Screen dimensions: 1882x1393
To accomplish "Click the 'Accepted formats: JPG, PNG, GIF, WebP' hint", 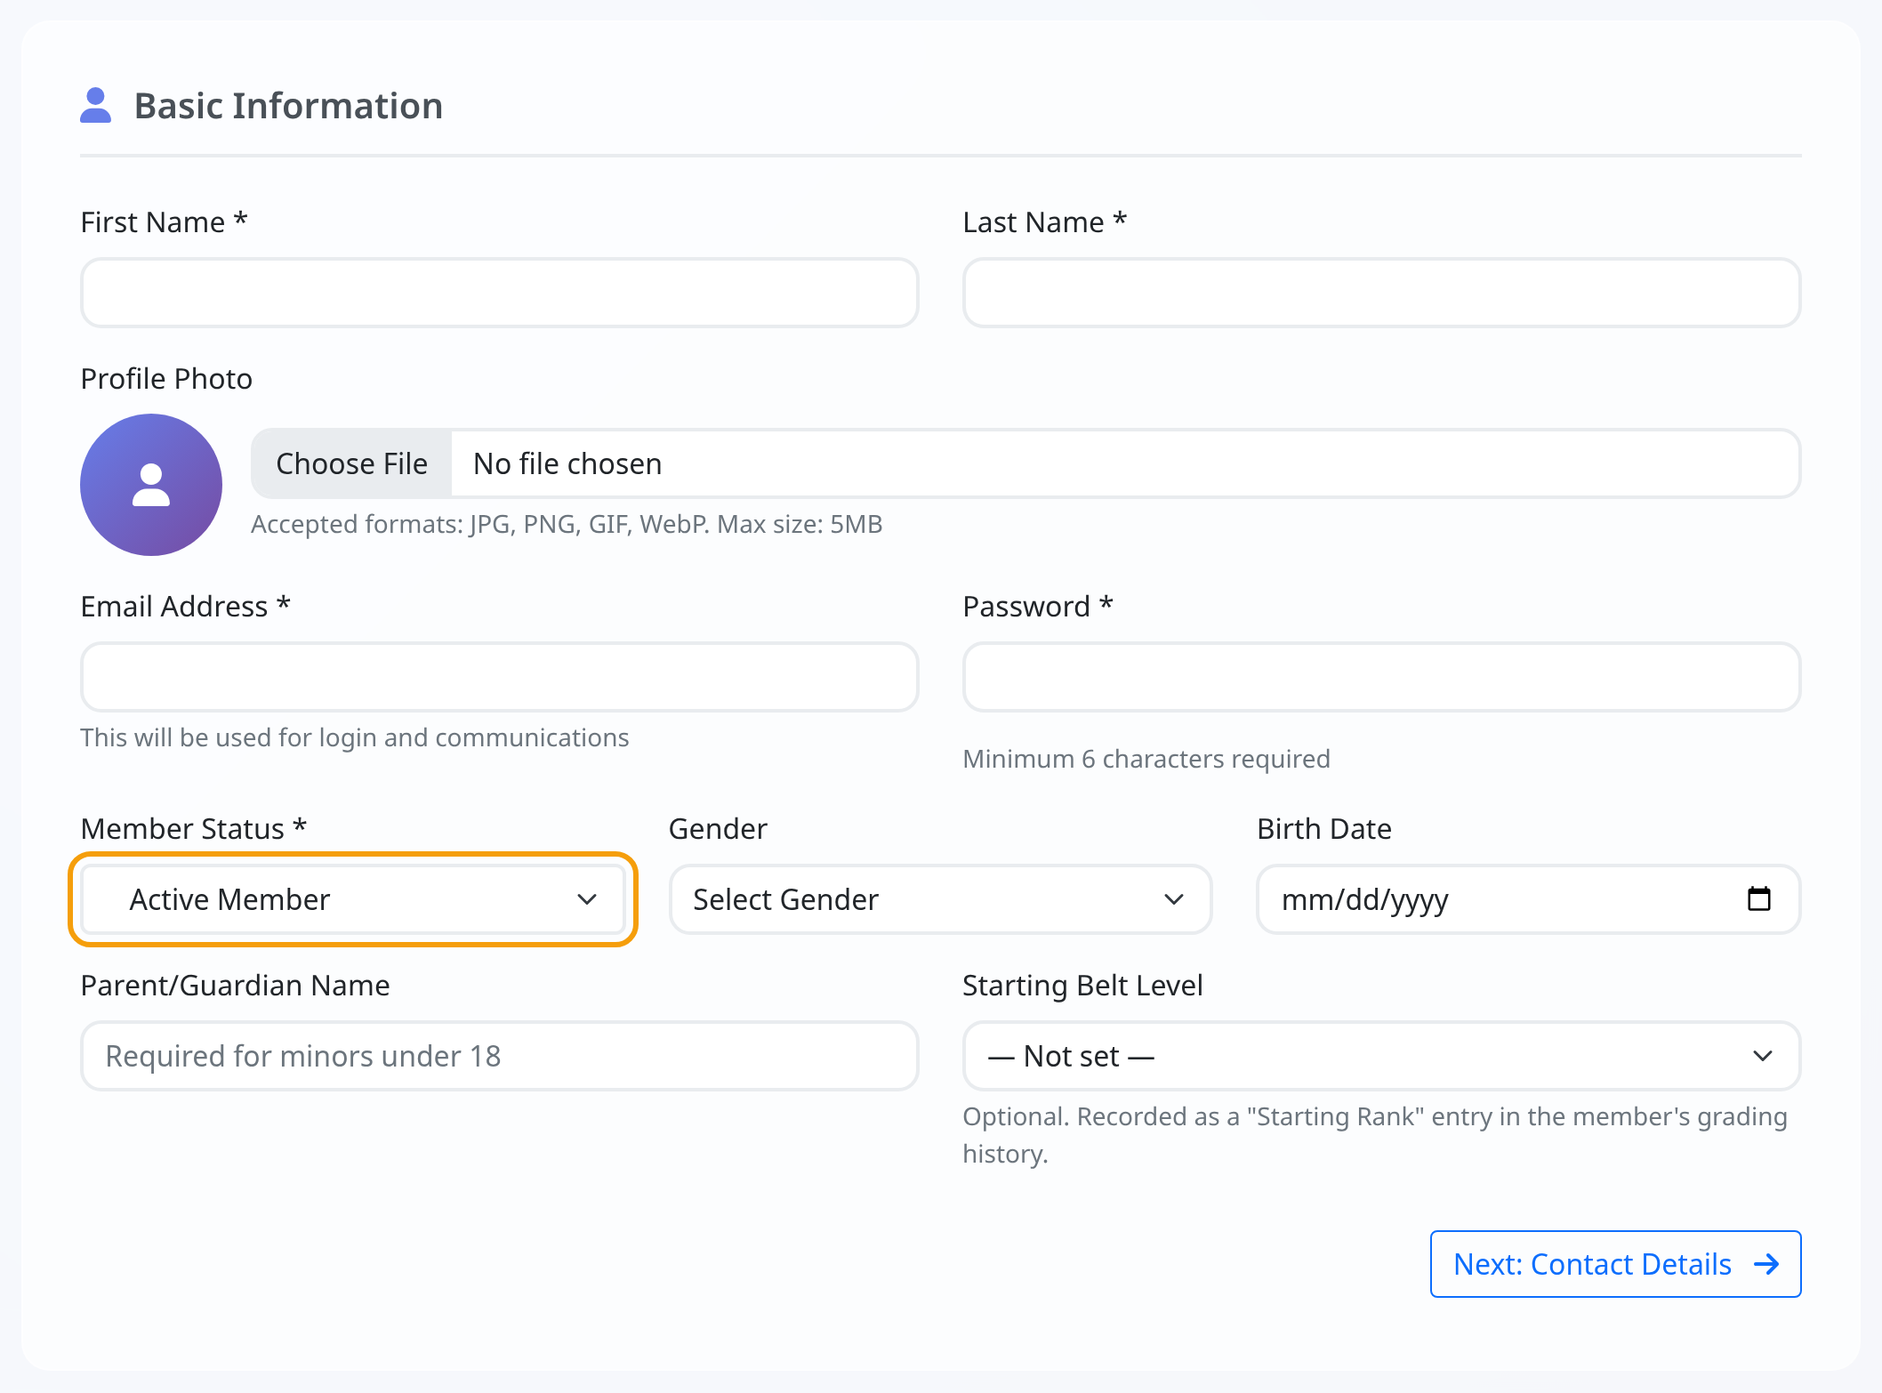I will point(567,524).
